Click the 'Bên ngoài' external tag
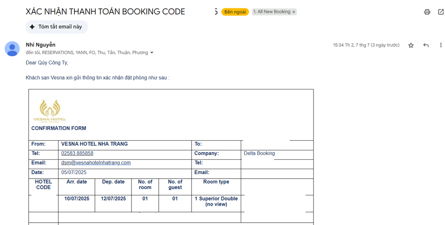The image size is (445, 225). pyautogui.click(x=235, y=12)
